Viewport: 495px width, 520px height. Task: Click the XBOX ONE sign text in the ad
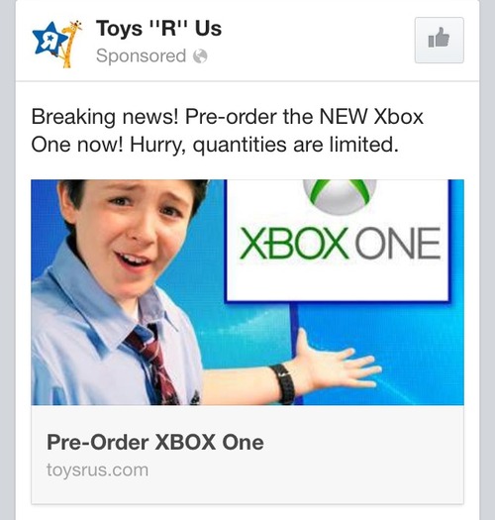click(x=341, y=244)
